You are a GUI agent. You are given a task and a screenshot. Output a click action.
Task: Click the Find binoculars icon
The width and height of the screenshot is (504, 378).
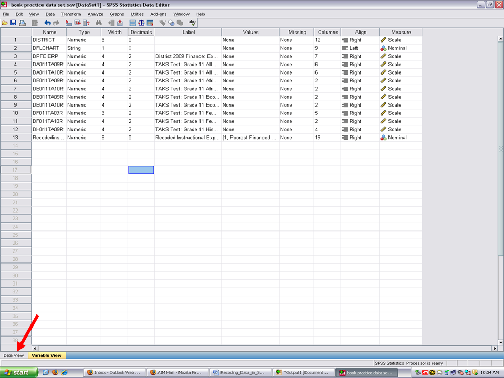(x=98, y=23)
